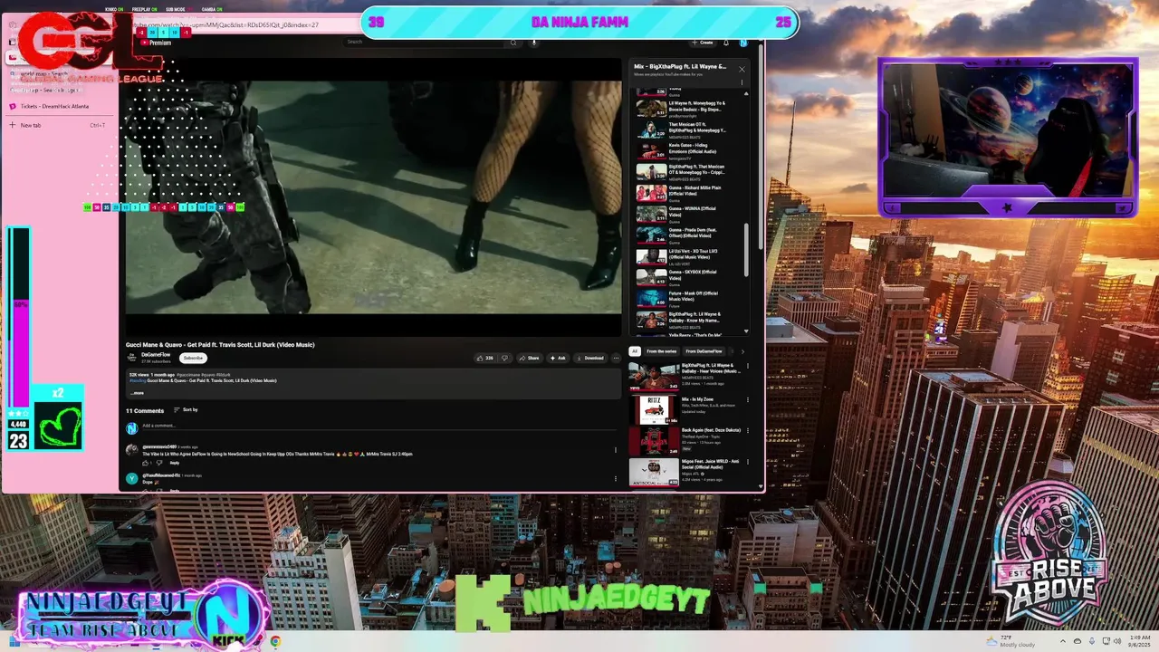Screen dimensions: 1159x652
Task: Open the Create upload button
Action: click(x=703, y=43)
